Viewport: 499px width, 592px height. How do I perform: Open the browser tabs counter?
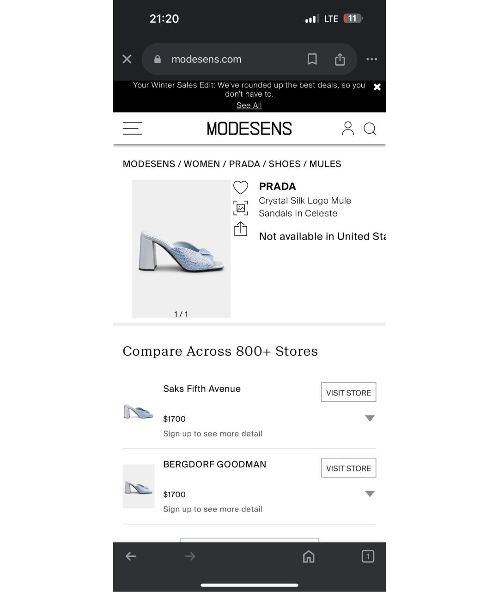coord(368,556)
